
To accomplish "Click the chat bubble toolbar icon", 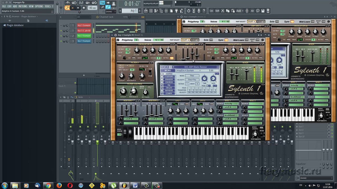I will click(258, 11).
